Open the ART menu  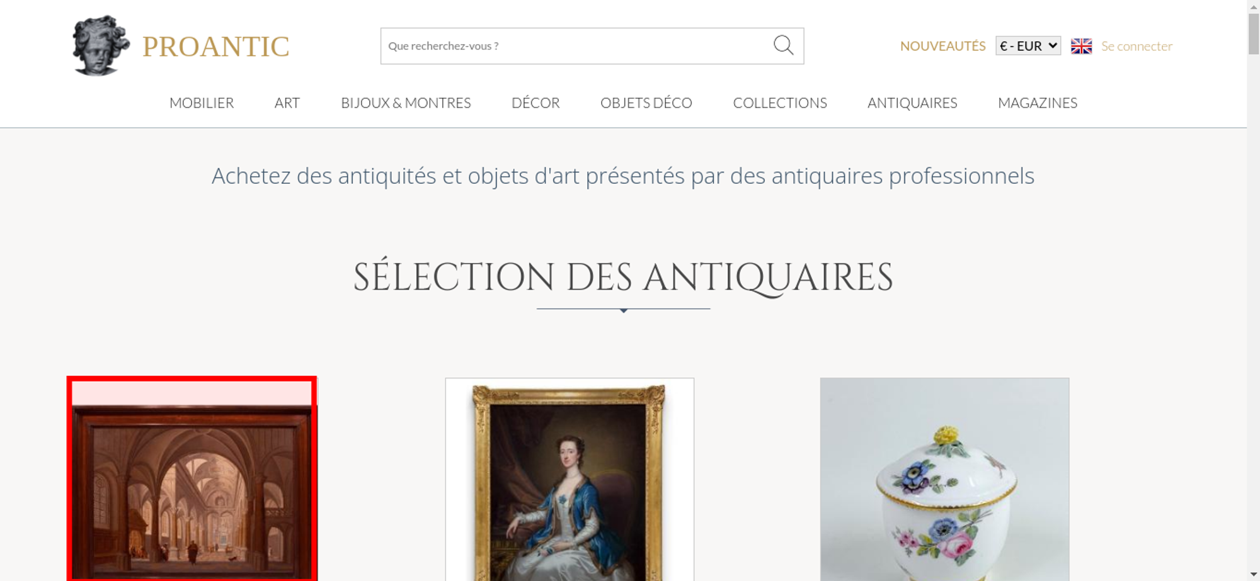[x=287, y=103]
